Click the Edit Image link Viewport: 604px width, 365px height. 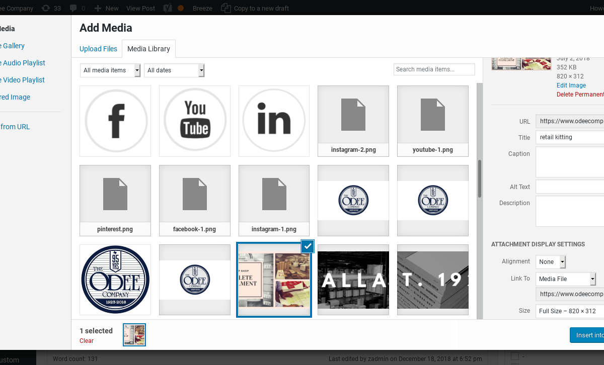point(571,85)
